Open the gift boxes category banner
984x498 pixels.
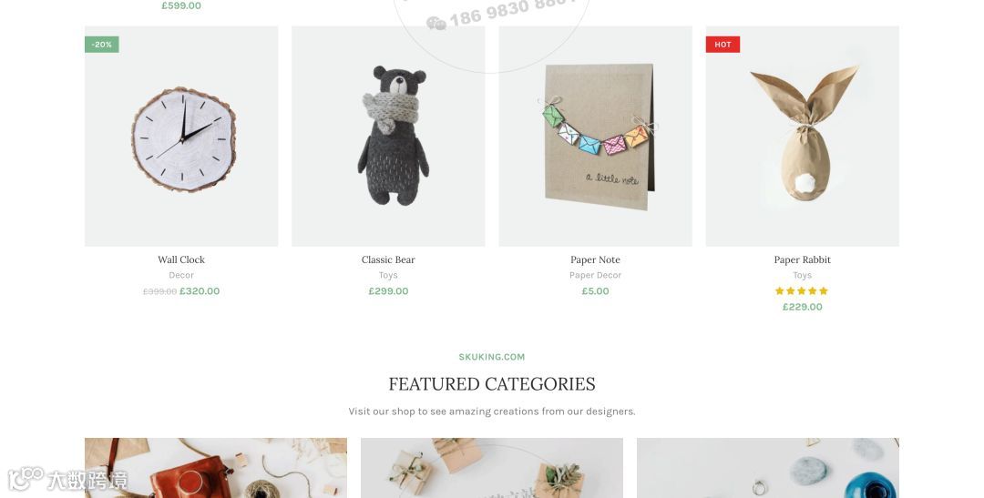492,468
